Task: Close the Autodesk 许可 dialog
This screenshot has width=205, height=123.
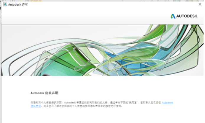Action: coord(200,4)
